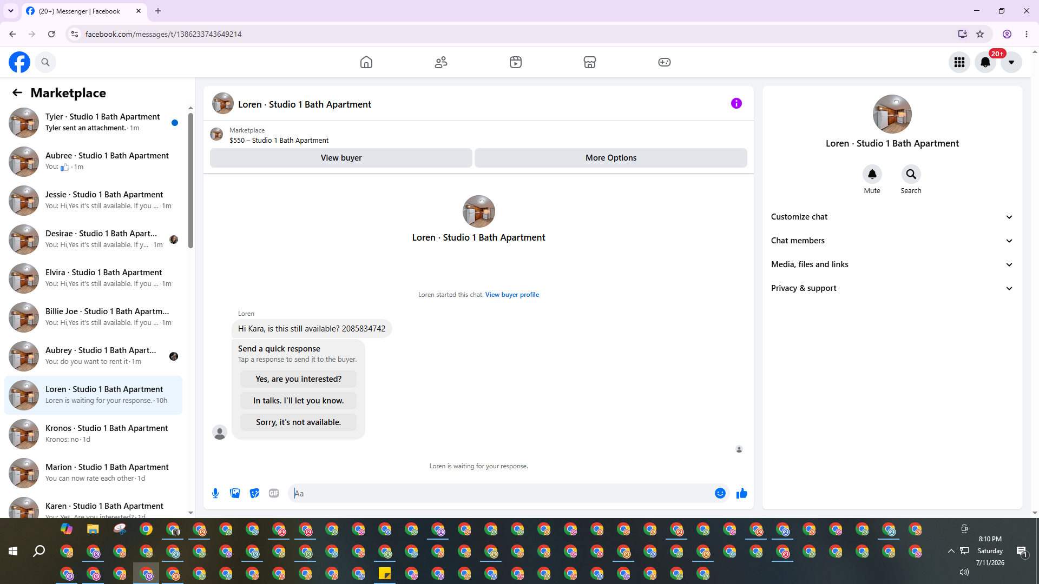Open the tab search dropdown
1039x584 pixels.
tap(11, 11)
